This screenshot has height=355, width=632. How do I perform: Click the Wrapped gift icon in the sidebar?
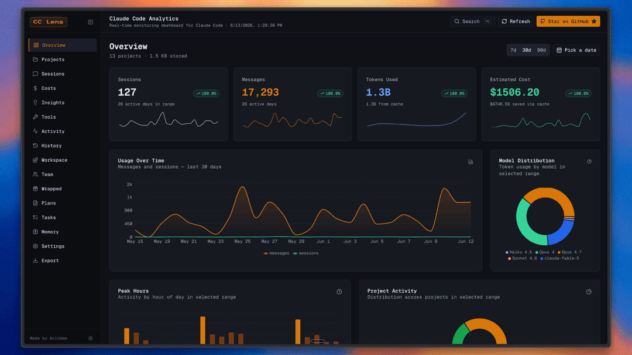(x=36, y=189)
